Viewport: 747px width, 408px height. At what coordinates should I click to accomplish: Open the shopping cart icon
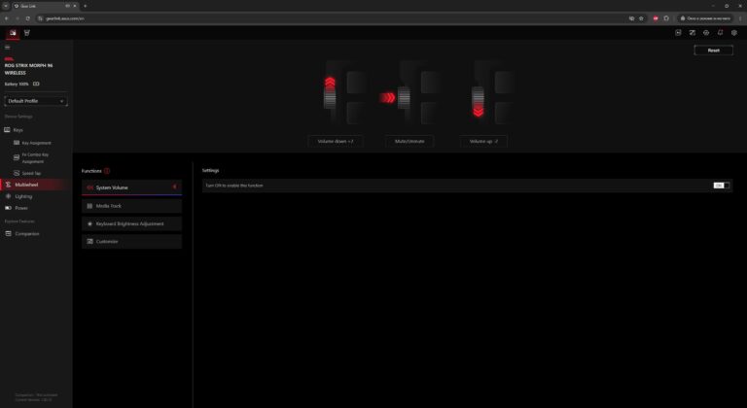coord(27,33)
